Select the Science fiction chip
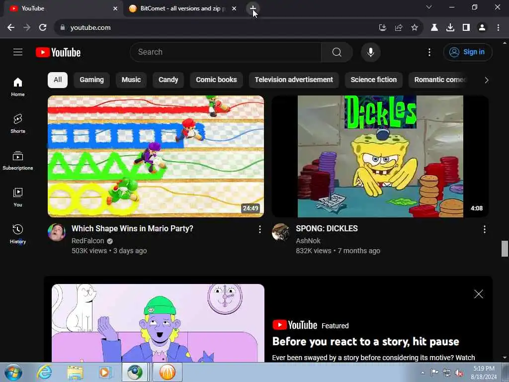Image resolution: width=509 pixels, height=382 pixels. [373, 80]
